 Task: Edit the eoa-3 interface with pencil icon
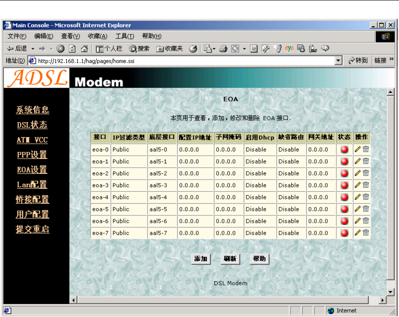pos(357,185)
